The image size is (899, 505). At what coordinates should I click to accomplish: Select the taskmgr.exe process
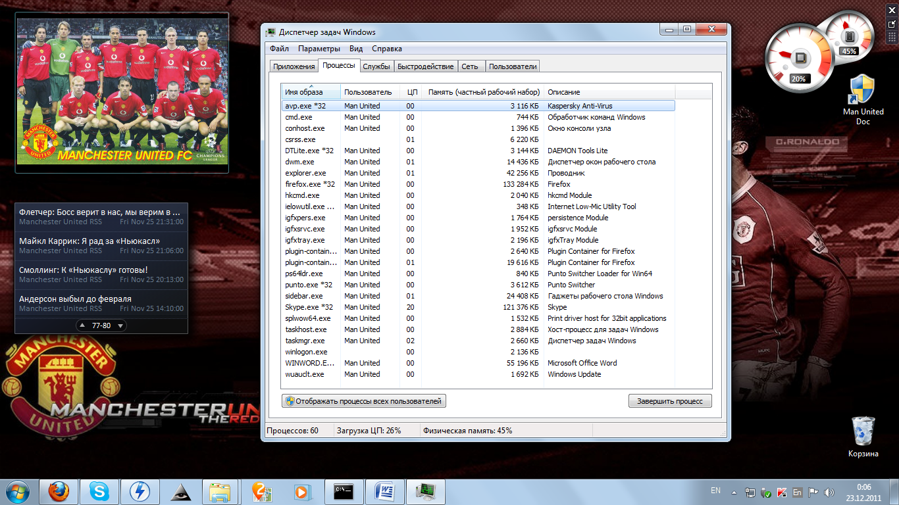478,341
